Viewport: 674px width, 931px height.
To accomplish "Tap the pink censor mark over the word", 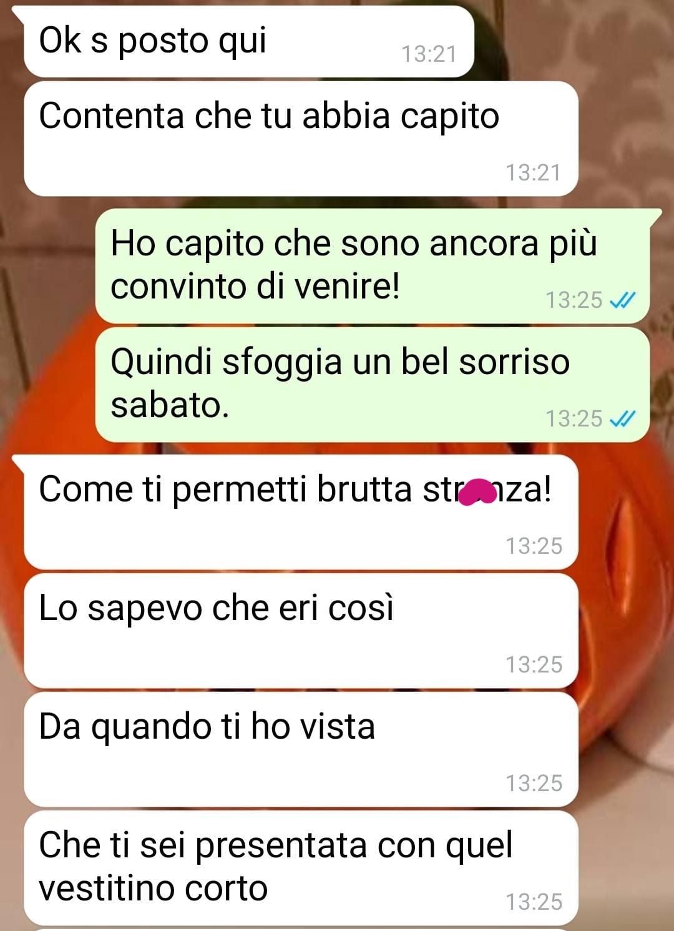I will tap(477, 491).
